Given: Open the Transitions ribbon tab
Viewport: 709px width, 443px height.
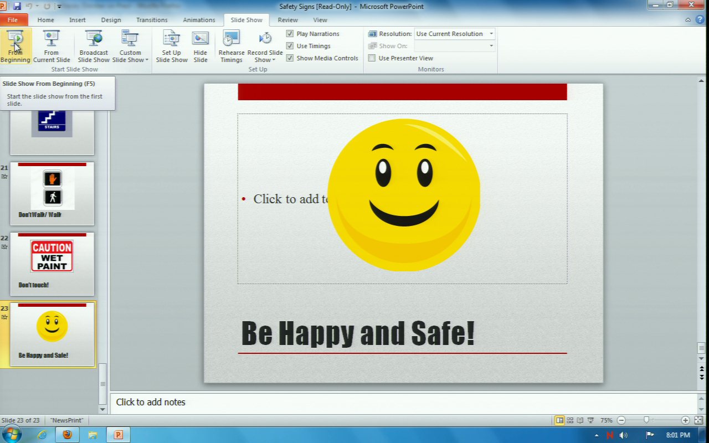Looking at the screenshot, I should tap(152, 20).
